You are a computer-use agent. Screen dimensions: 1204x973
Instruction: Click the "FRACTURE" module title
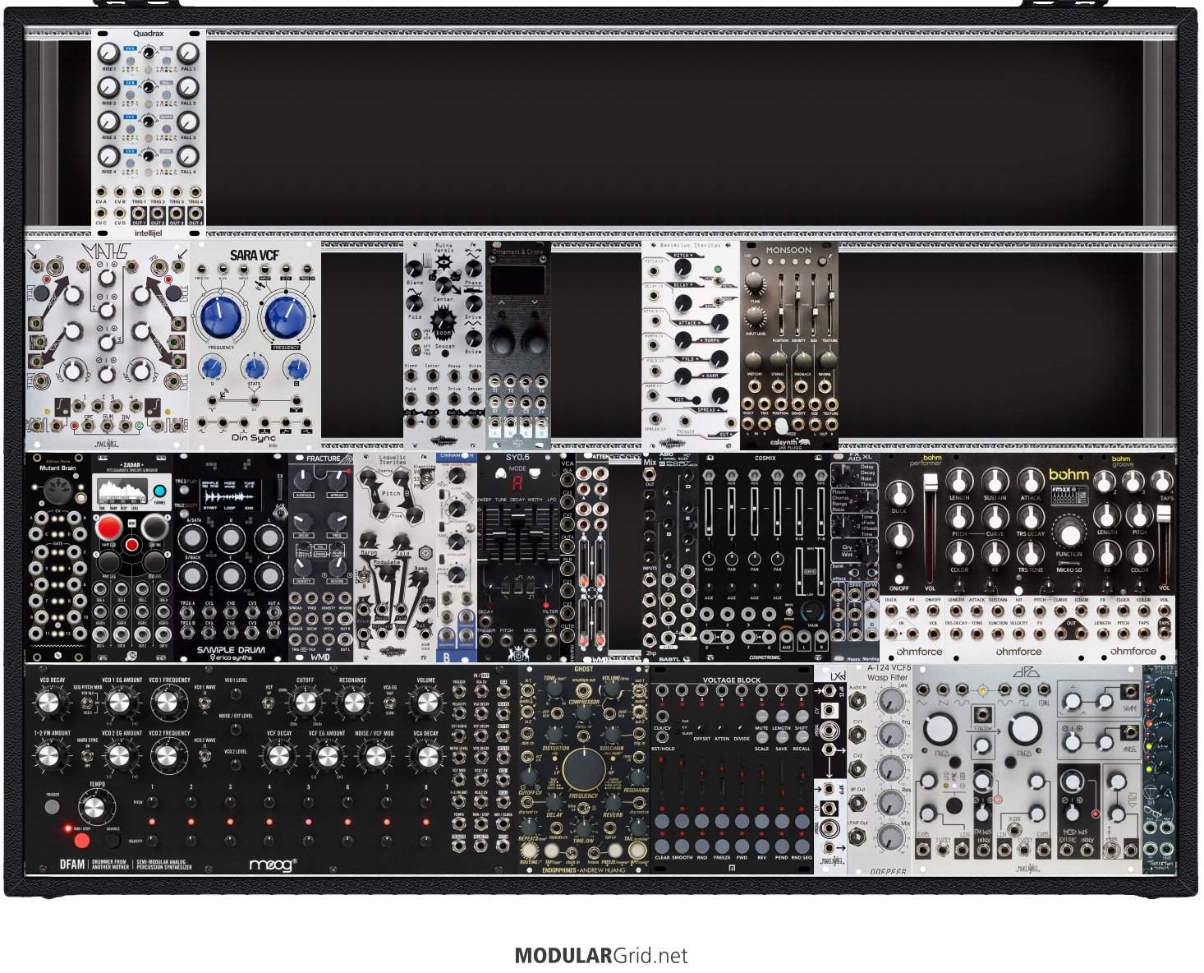(x=323, y=459)
